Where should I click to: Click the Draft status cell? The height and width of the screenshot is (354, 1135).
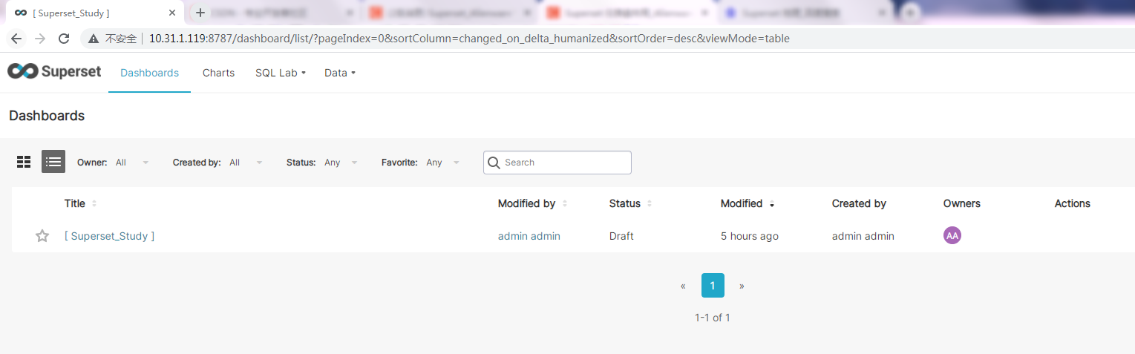pyautogui.click(x=621, y=236)
